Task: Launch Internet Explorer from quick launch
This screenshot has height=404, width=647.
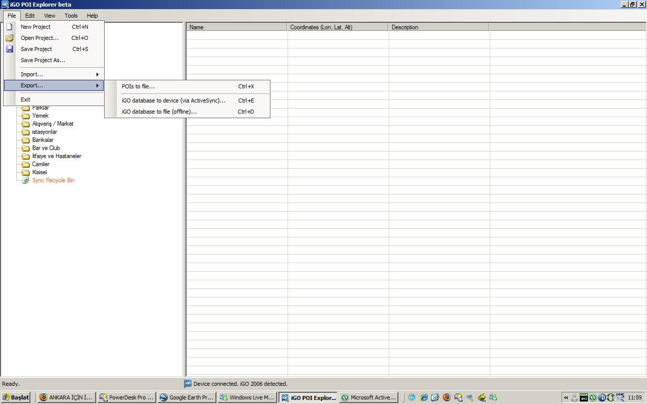Action: pyautogui.click(x=424, y=397)
